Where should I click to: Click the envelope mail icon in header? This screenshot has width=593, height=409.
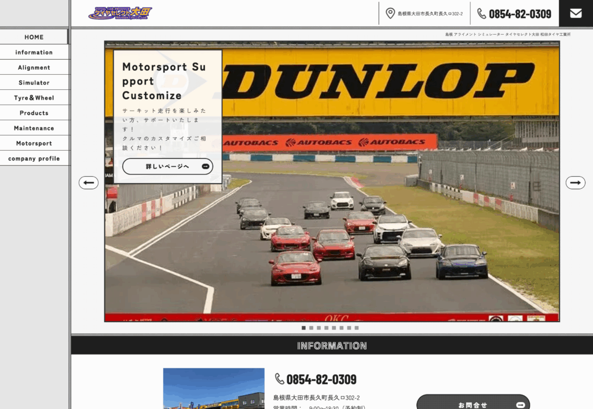coord(576,13)
